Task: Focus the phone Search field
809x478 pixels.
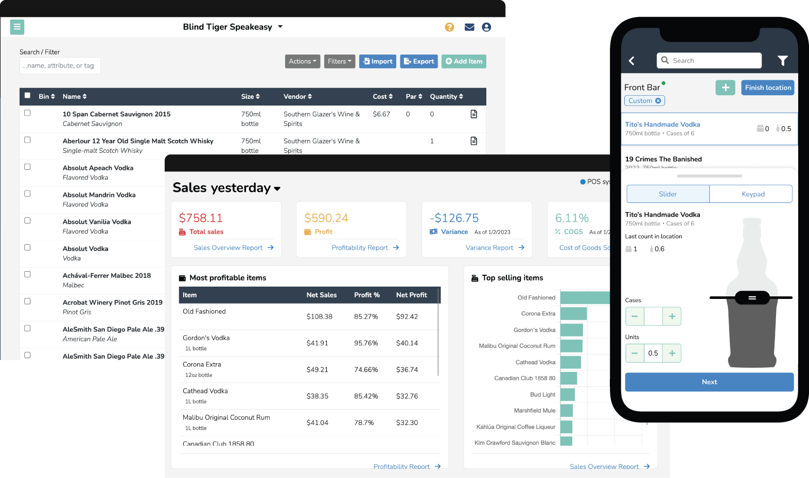Action: click(709, 61)
